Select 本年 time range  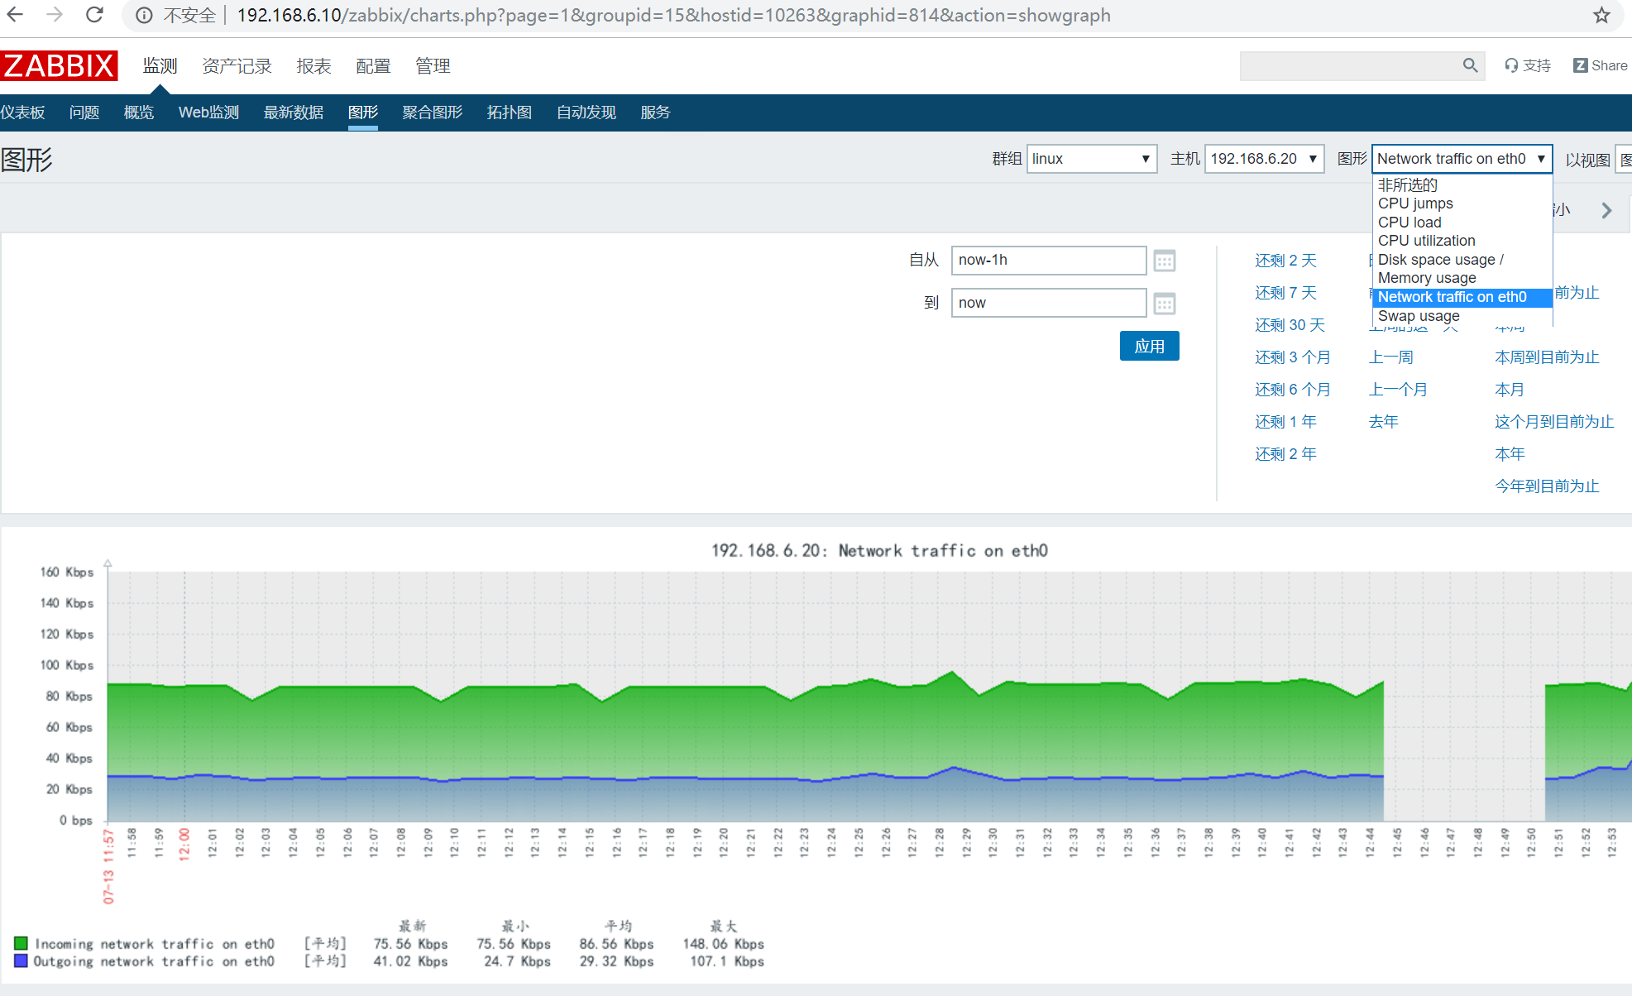click(x=1510, y=454)
